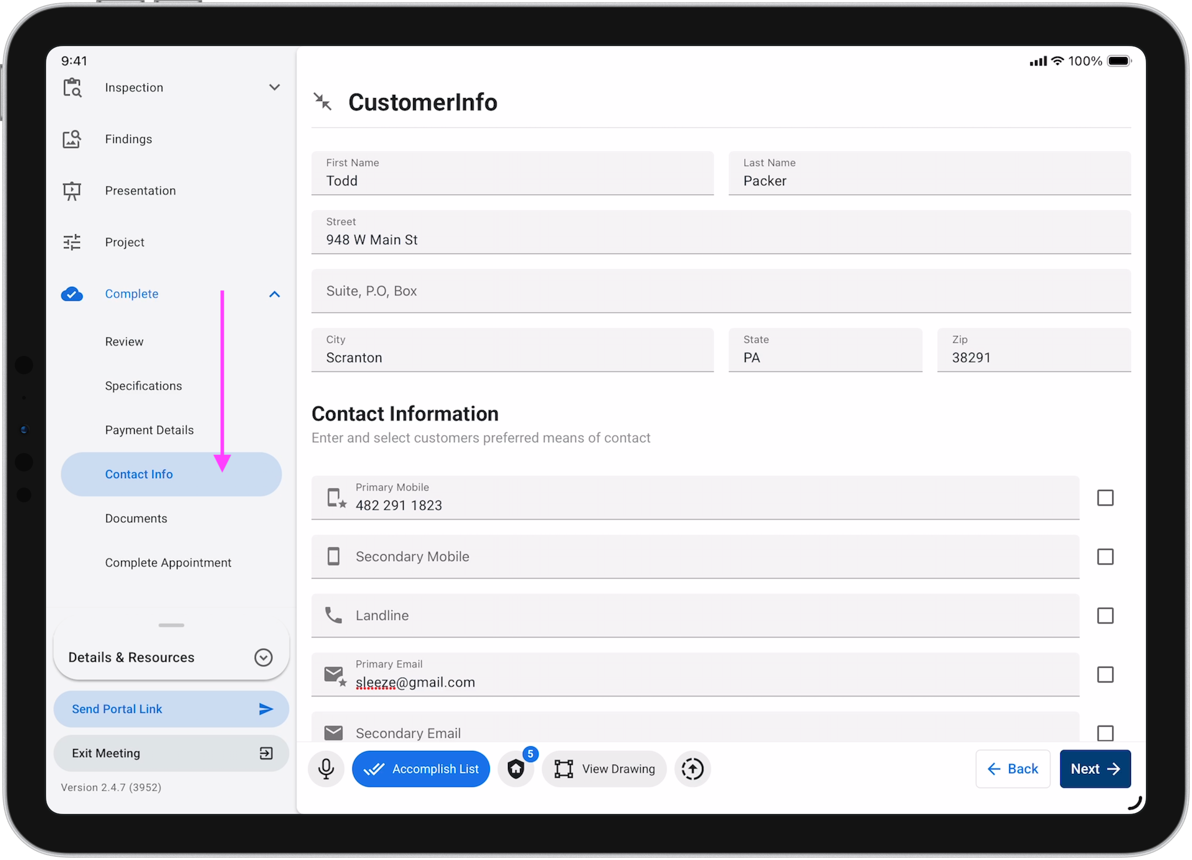Click the microphone icon in bottom toolbar
The width and height of the screenshot is (1192, 860).
tap(326, 768)
